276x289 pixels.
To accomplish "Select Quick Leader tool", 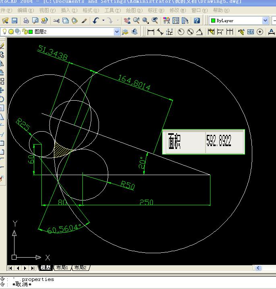I will pyautogui.click(x=241, y=32).
